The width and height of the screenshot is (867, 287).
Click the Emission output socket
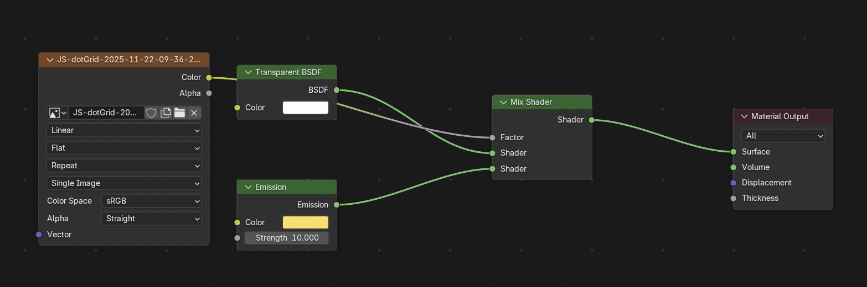tap(337, 205)
